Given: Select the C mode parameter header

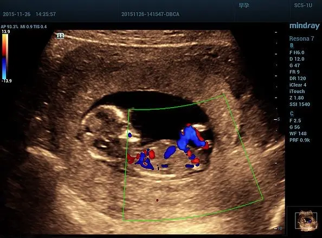Looking at the screenshot, I should click(292, 113).
